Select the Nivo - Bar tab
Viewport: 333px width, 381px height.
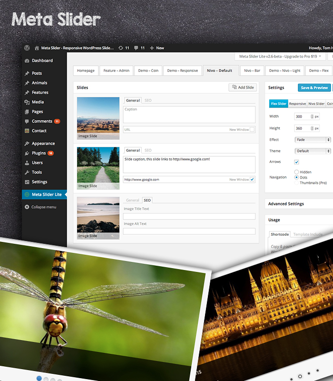coord(252,70)
